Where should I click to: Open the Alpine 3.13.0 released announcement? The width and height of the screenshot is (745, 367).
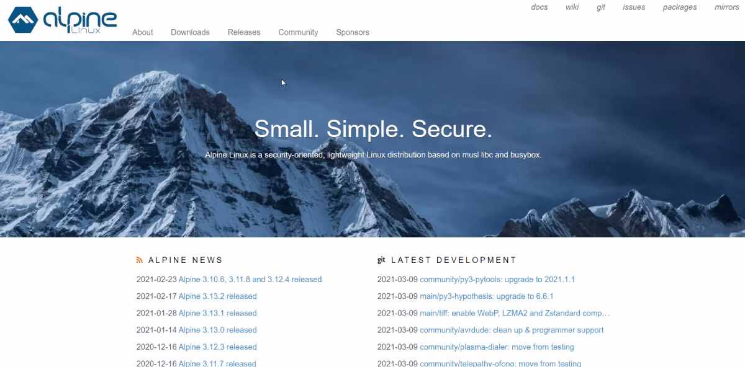click(x=217, y=330)
